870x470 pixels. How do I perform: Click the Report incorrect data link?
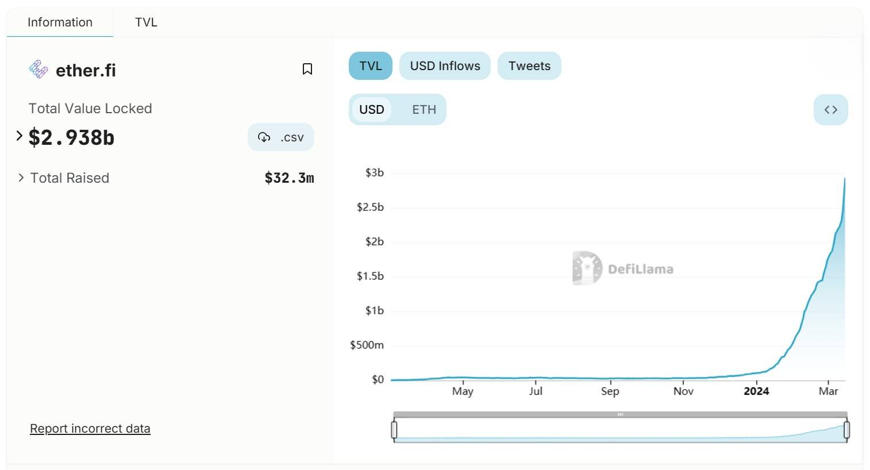pos(90,429)
